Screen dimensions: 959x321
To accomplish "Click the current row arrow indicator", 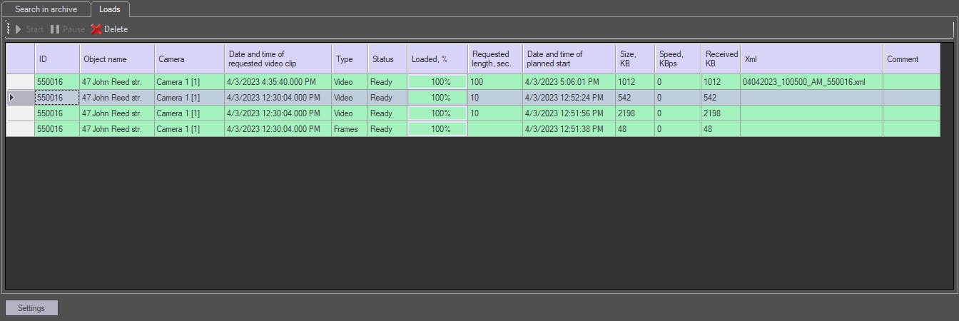I will coord(11,98).
